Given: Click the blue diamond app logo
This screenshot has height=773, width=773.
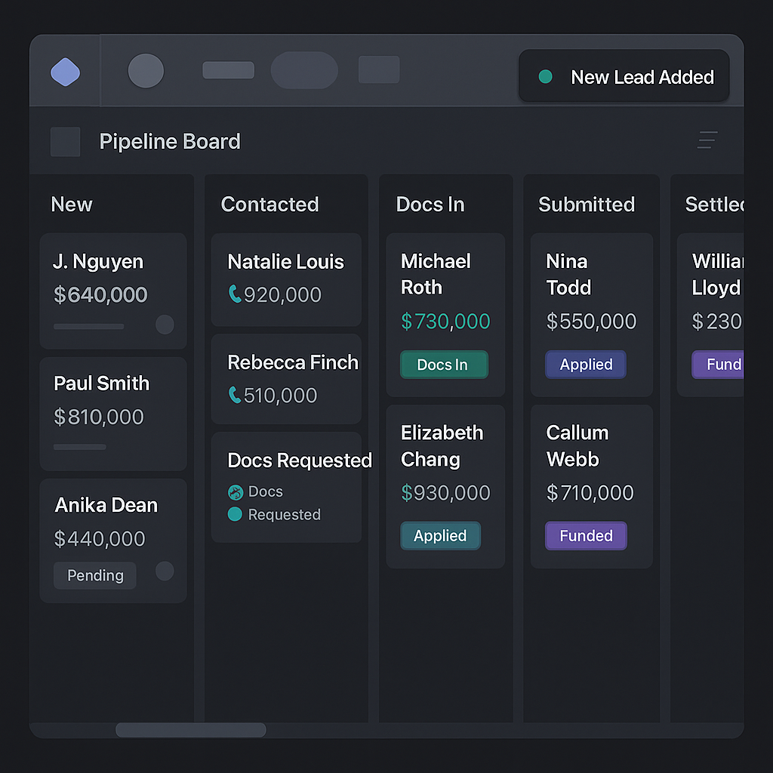Looking at the screenshot, I should click(x=66, y=72).
